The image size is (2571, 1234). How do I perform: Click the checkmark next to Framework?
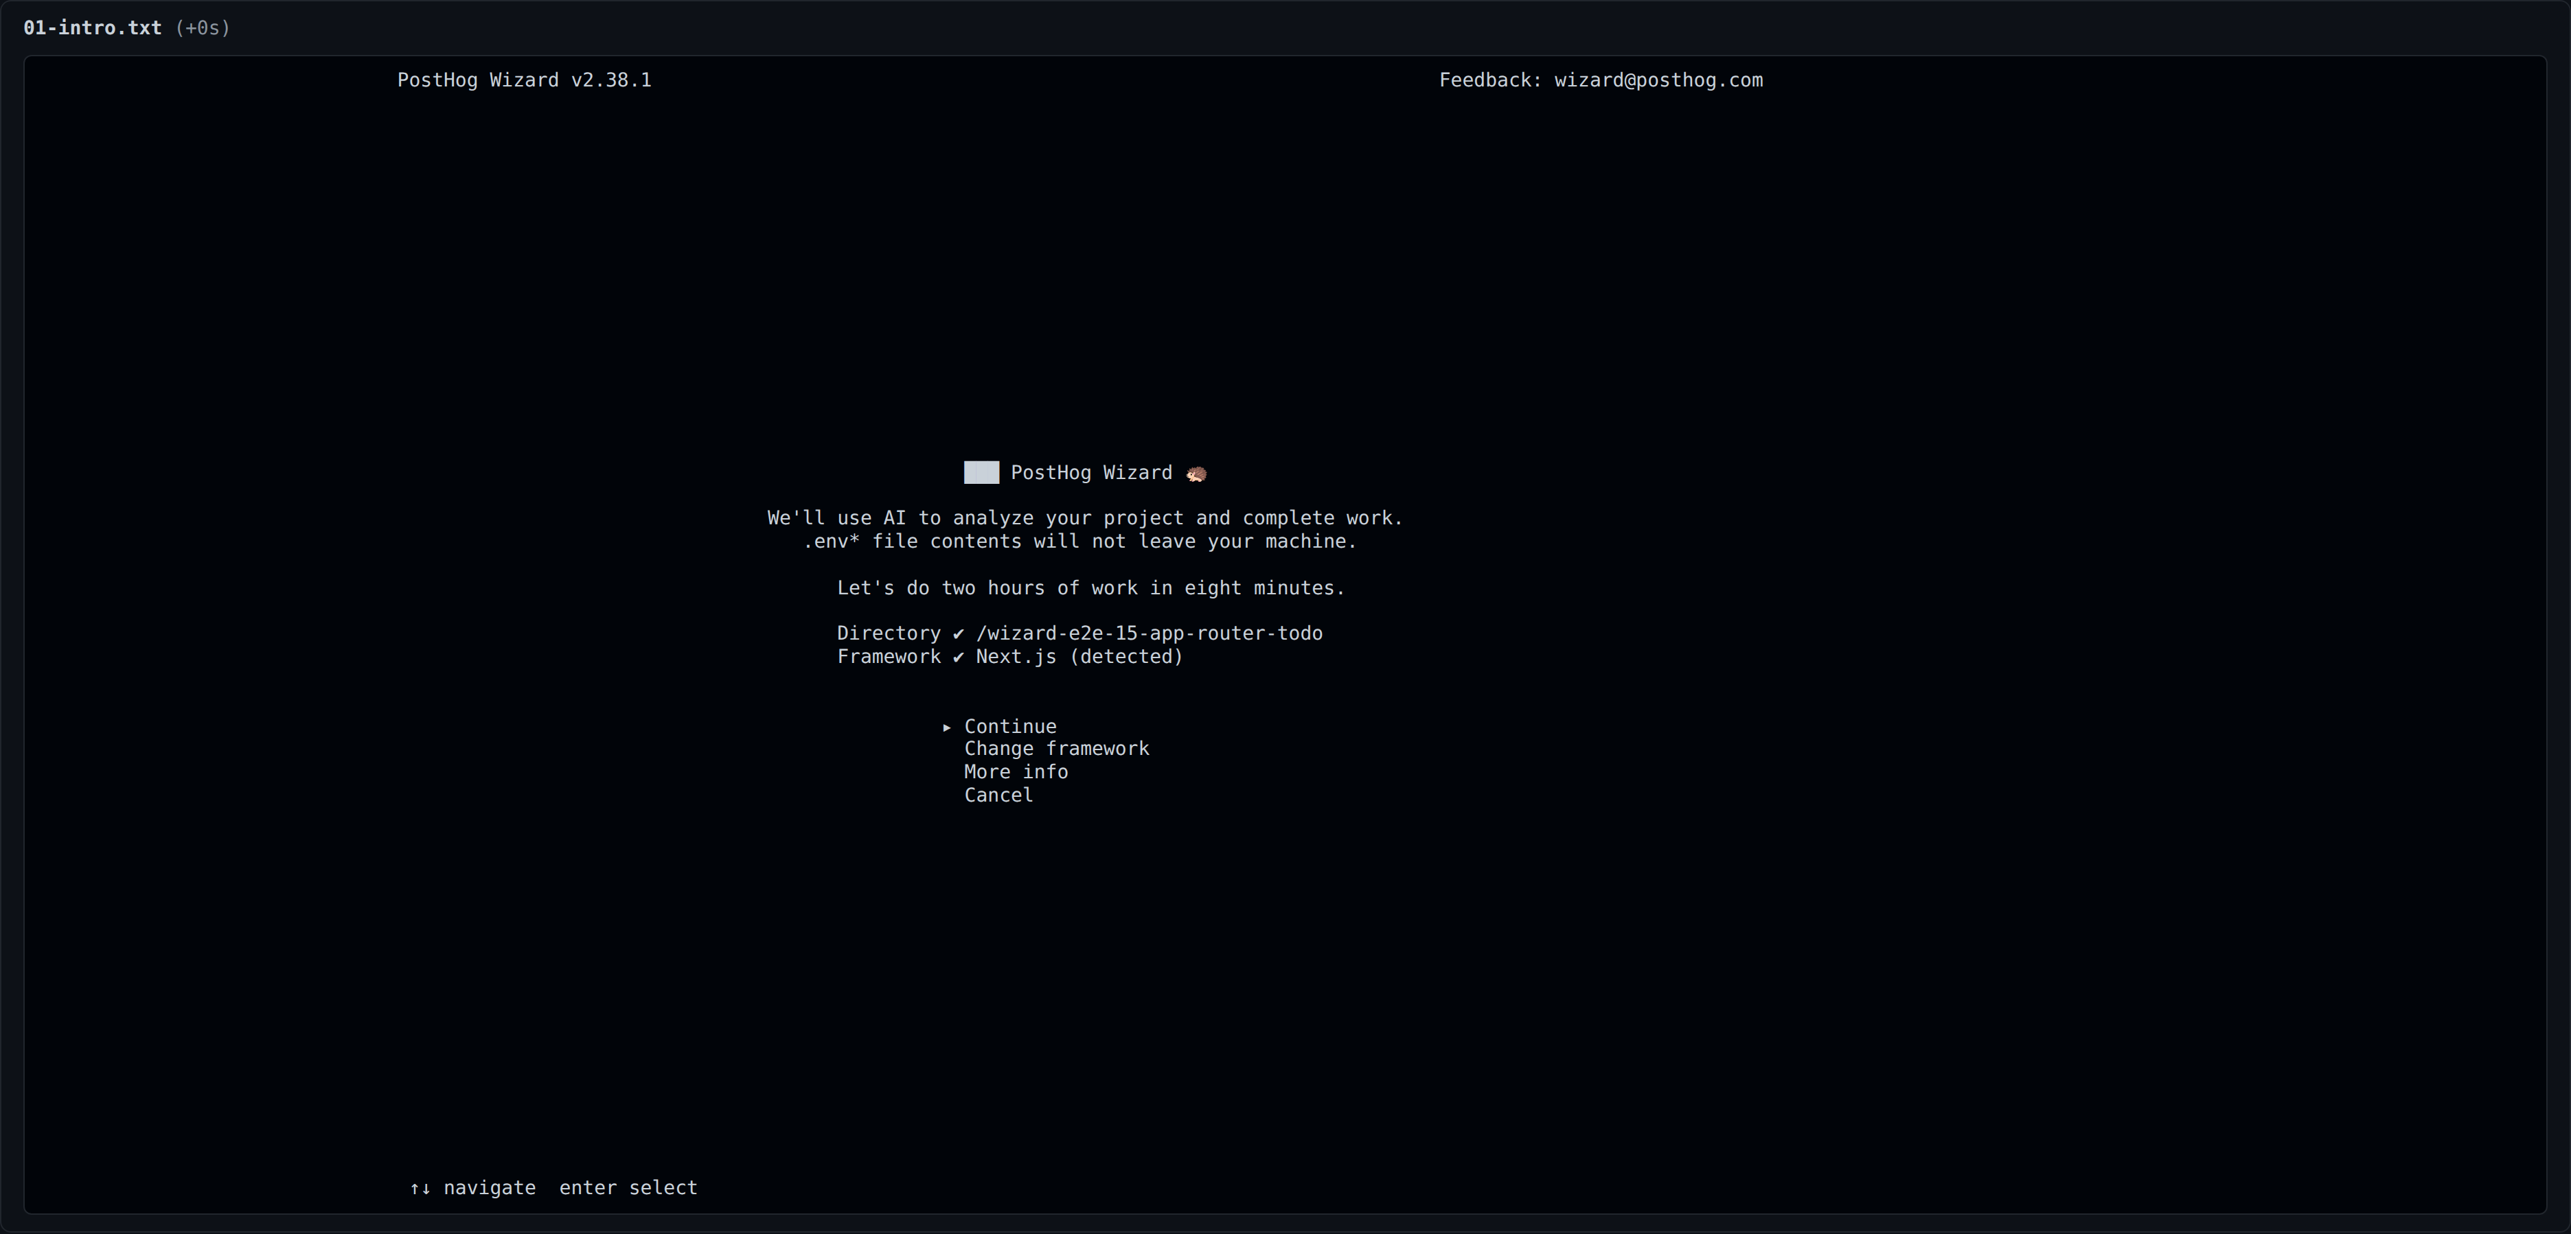tap(958, 657)
